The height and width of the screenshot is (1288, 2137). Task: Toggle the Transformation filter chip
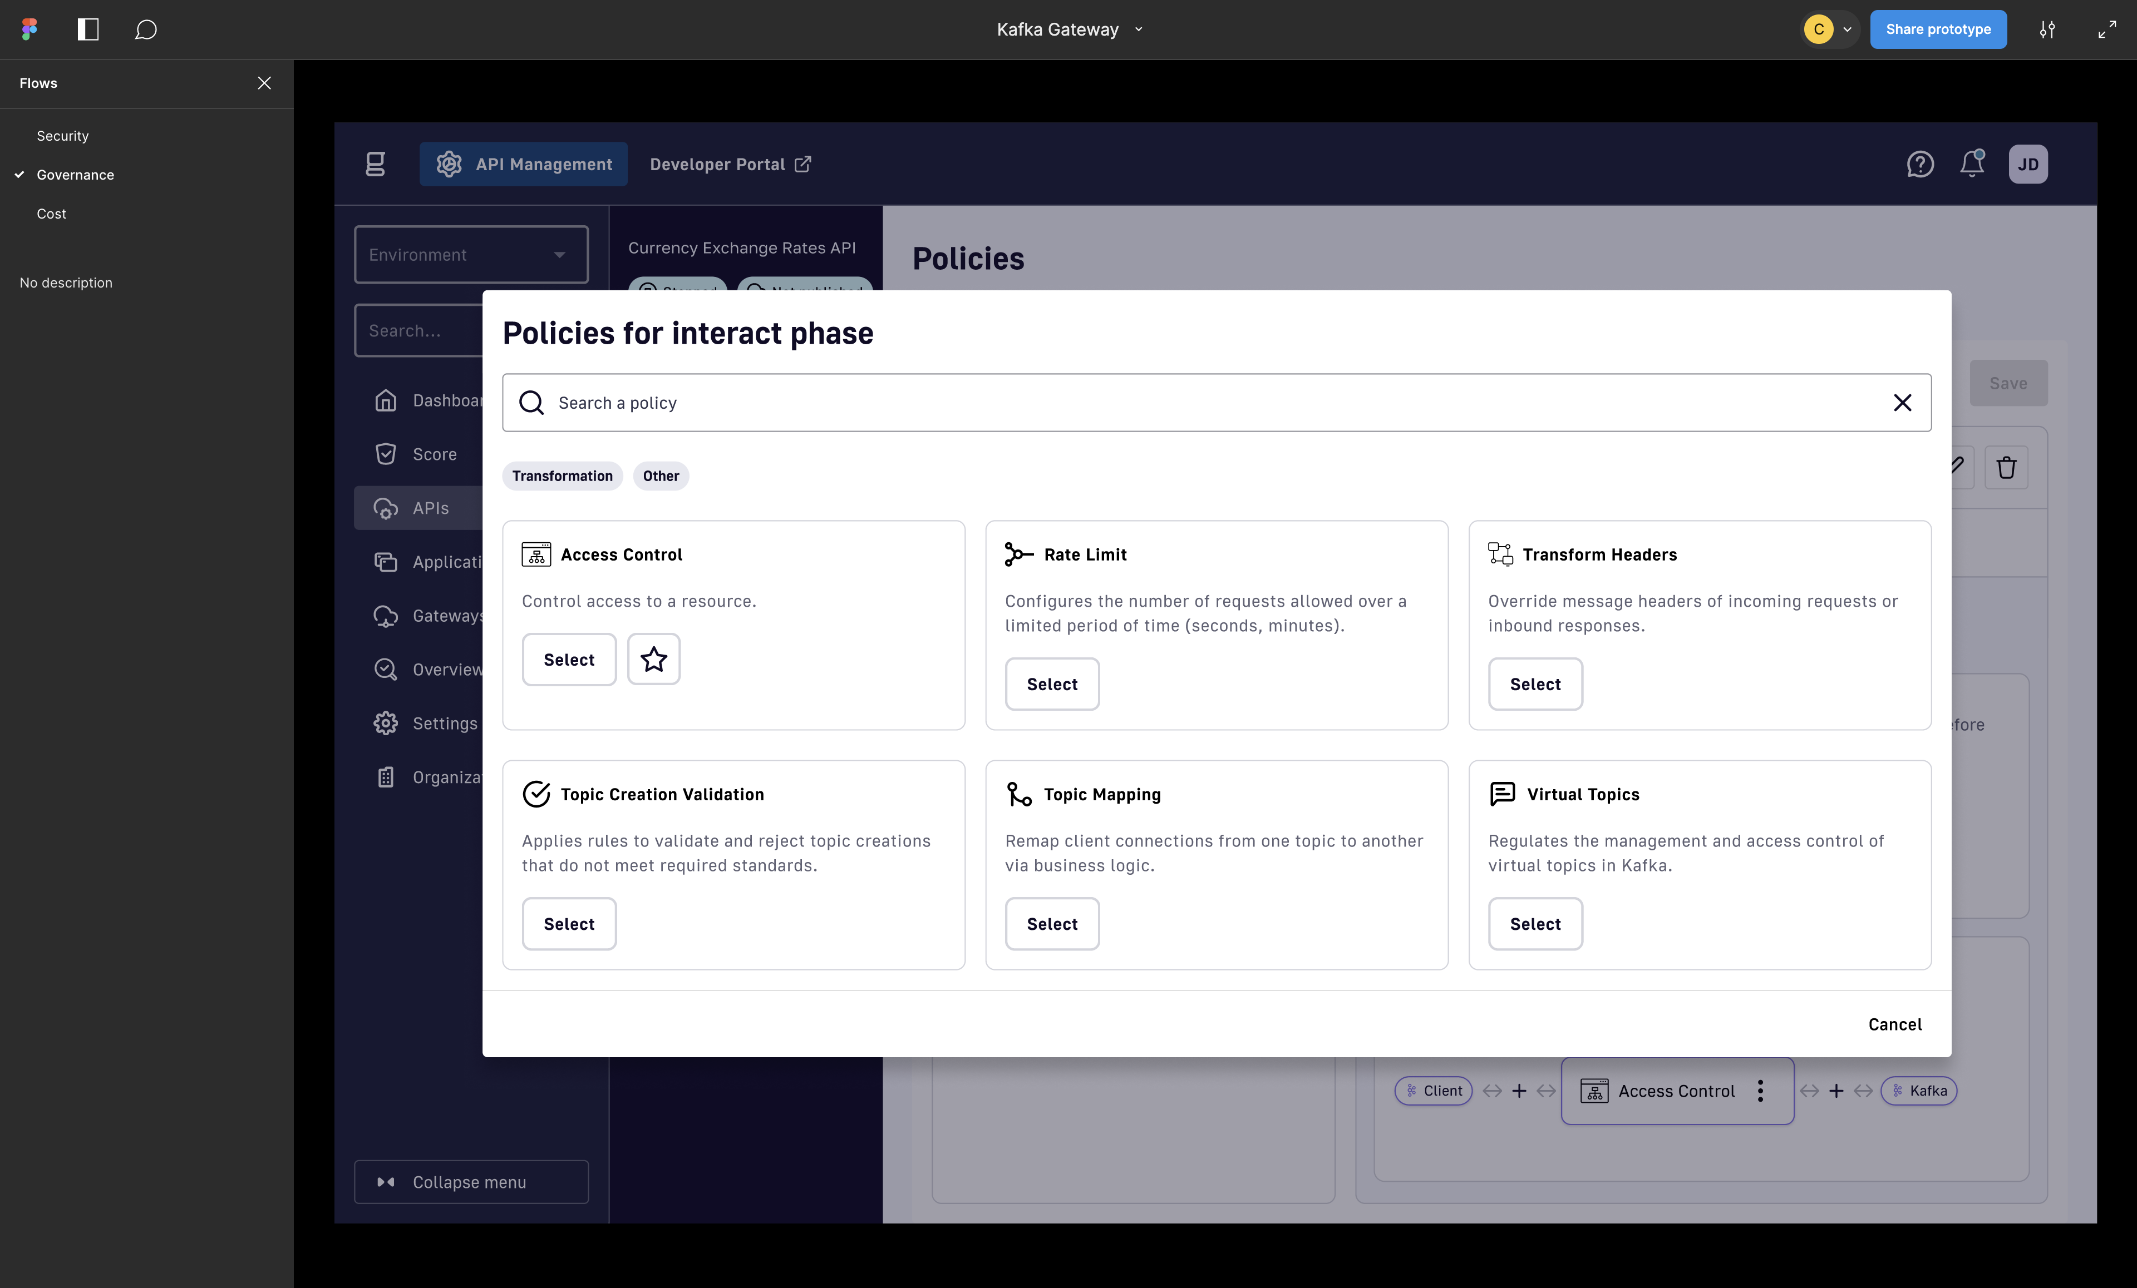(x=562, y=476)
